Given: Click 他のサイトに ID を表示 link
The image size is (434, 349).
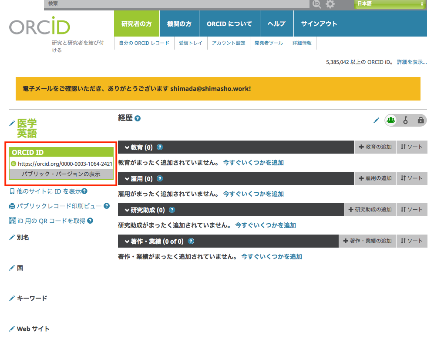Looking at the screenshot, I should click(49, 191).
